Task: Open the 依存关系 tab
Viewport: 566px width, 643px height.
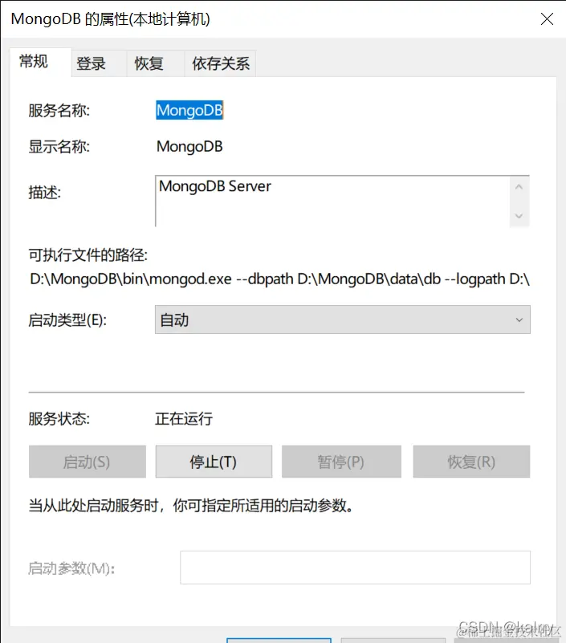Action: coord(219,63)
